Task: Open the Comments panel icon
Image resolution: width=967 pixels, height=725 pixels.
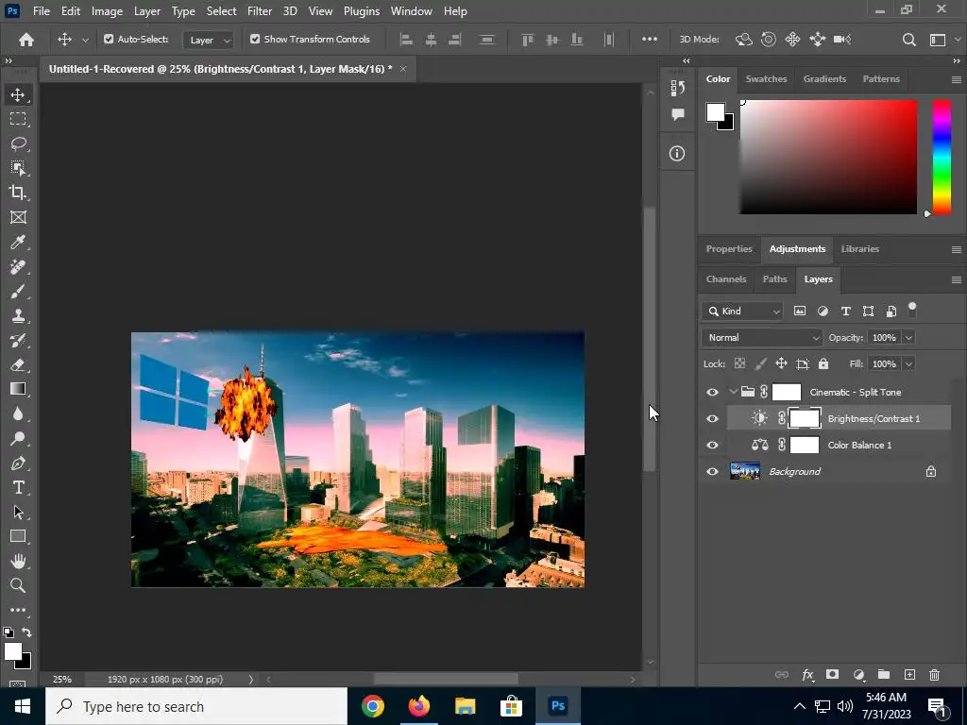Action: (678, 114)
